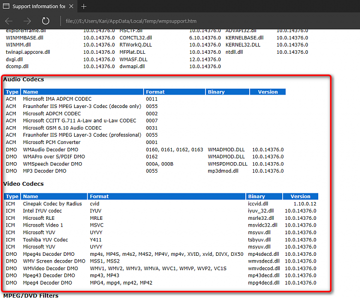Click MP3 Decoder DMO entry
360x298 pixels.
tap(45, 171)
